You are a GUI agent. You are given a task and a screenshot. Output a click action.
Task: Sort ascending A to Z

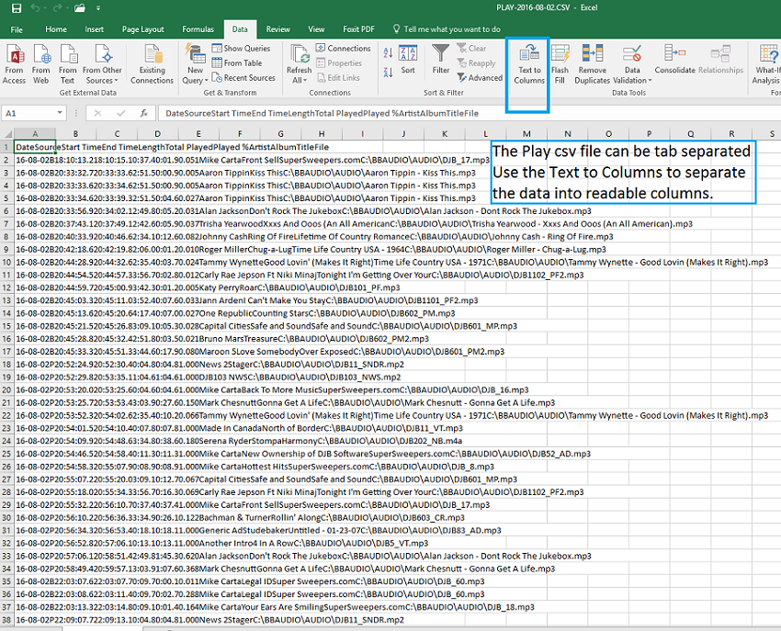tap(388, 53)
